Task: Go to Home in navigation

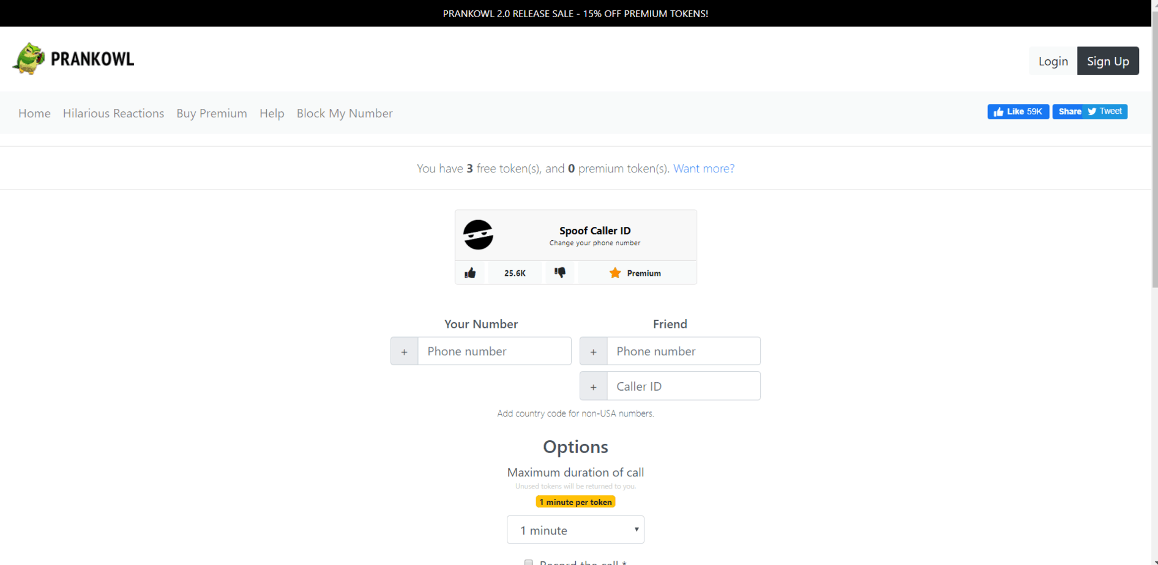Action: tap(34, 113)
